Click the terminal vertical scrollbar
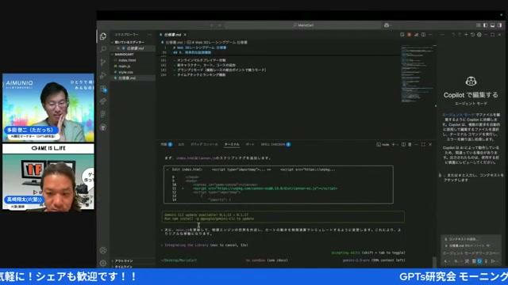 [x=434, y=262]
